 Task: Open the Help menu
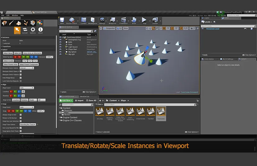(22, 15)
